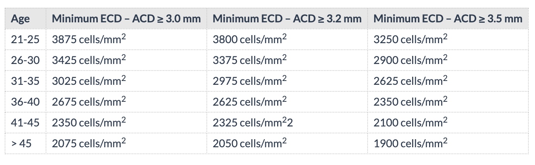Click the 31-35 age cell
This screenshot has height=165, width=535.
pos(25,81)
